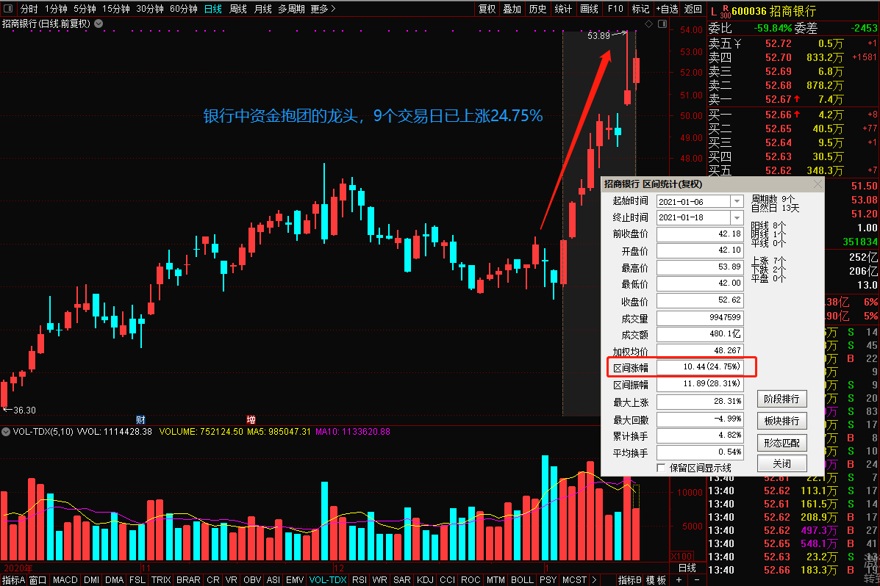Click the 卖一 price 52.67
The image size is (880, 586).
(x=779, y=99)
